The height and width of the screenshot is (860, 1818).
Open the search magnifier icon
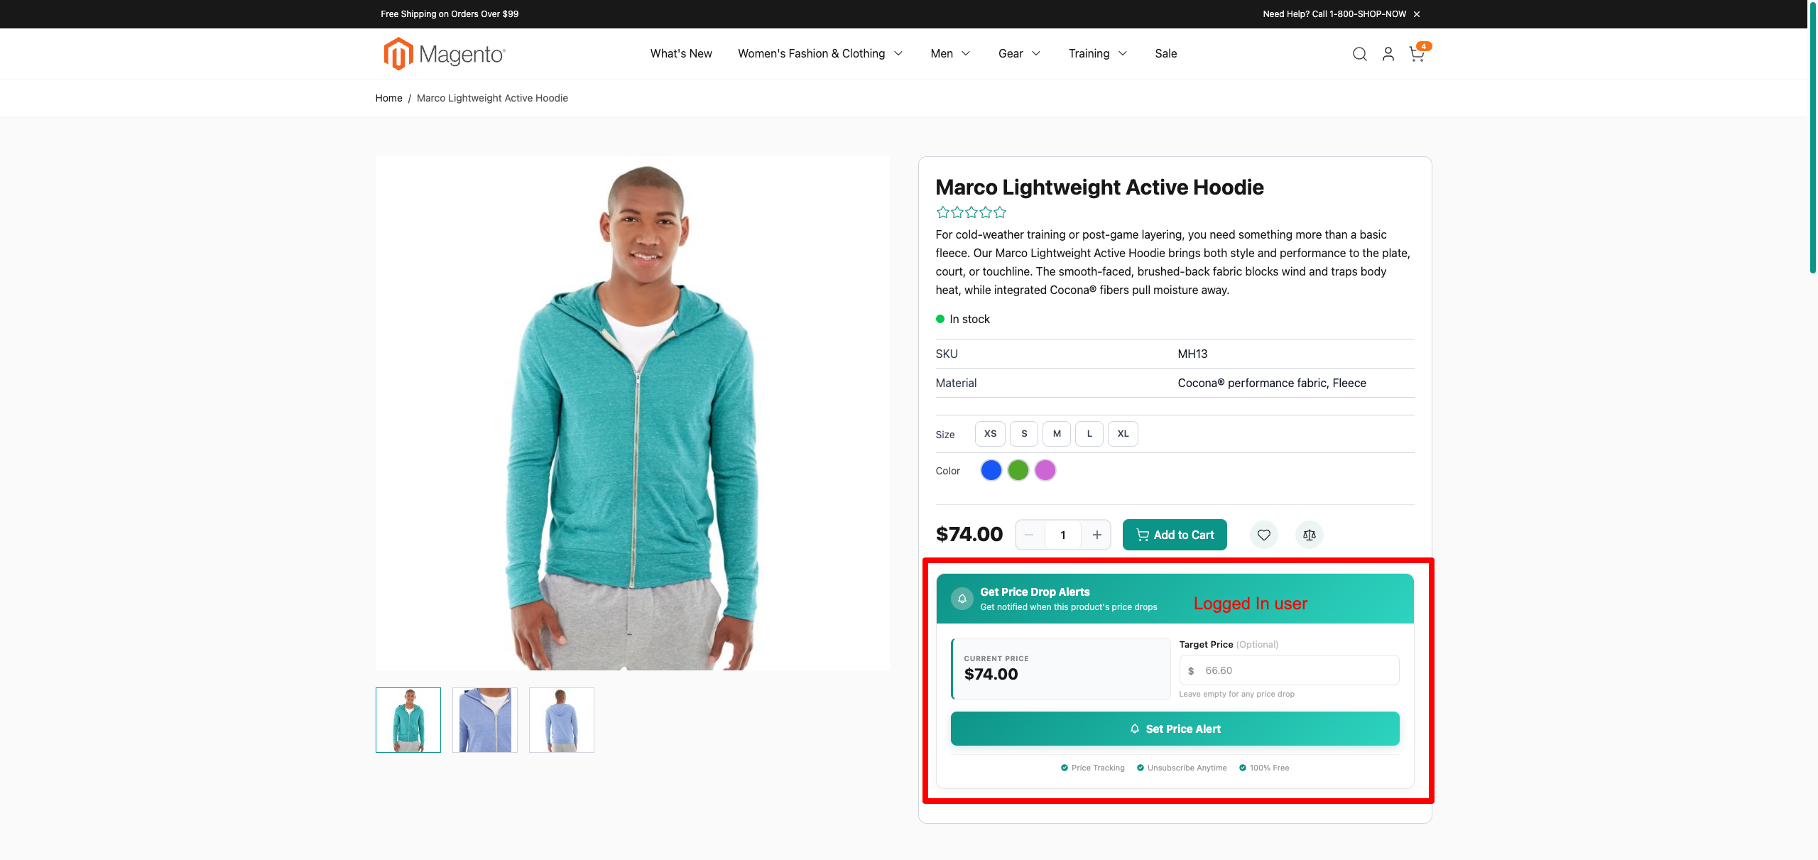point(1359,54)
